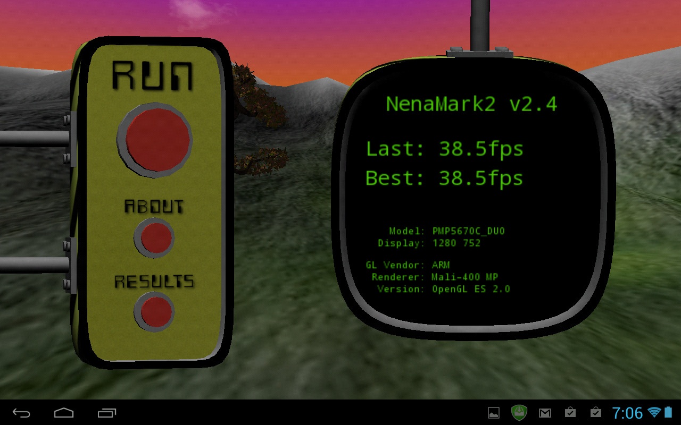Tap the Wi-Fi signal icon
The image size is (681, 425).
654,413
